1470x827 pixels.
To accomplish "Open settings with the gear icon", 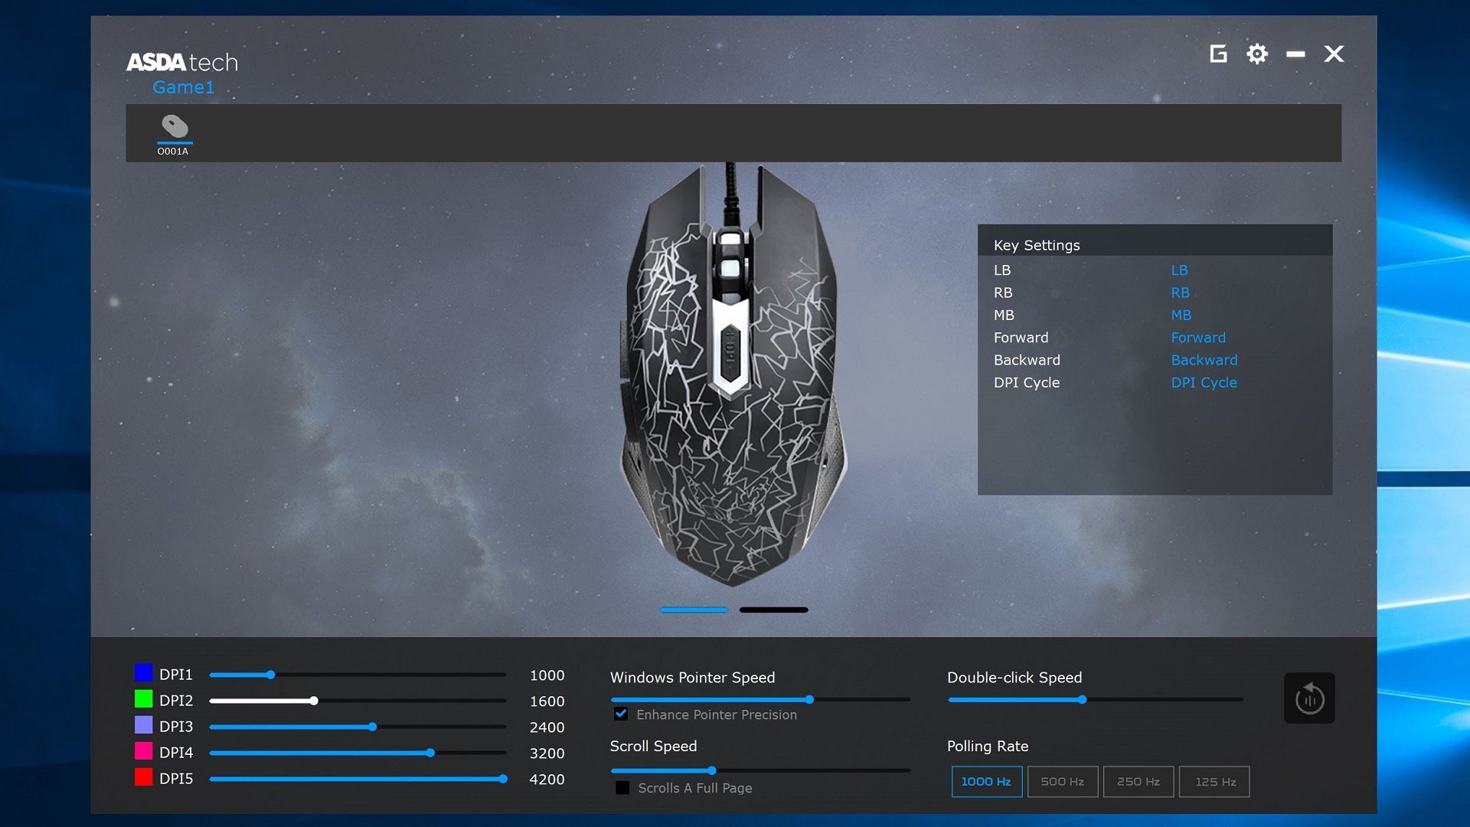I will tap(1257, 54).
